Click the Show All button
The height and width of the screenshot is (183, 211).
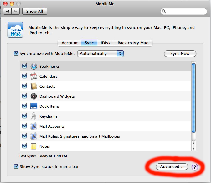pos(34,11)
